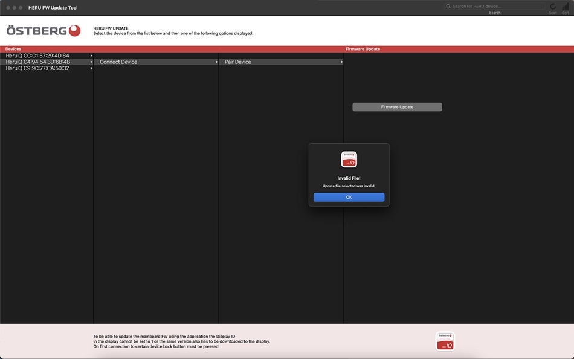This screenshot has height=359, width=574.
Task: Click the HERU FW UPDATE heading text
Action: (111, 28)
